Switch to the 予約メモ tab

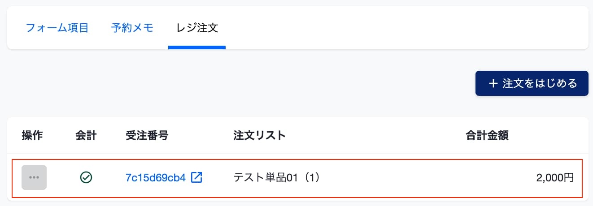click(x=132, y=28)
